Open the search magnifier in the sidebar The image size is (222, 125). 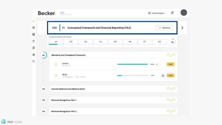[x=34, y=61]
